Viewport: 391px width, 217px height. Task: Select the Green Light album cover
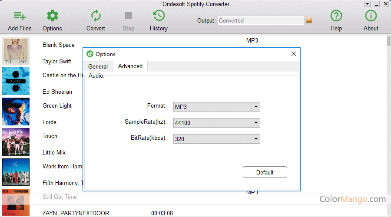click(16, 112)
